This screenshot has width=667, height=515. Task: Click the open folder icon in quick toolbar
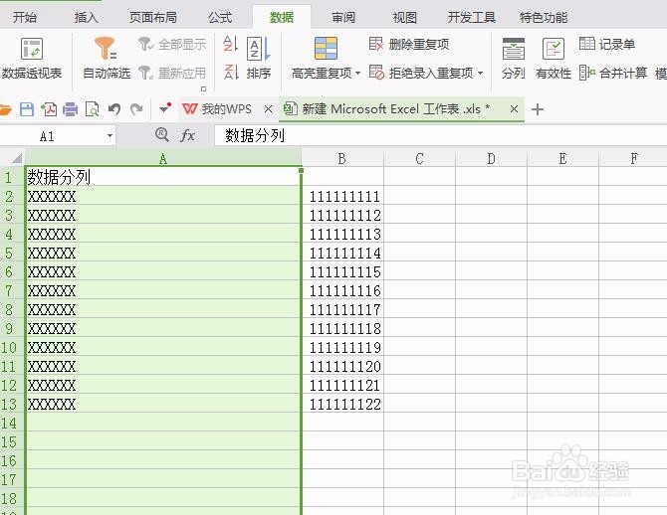(x=5, y=109)
